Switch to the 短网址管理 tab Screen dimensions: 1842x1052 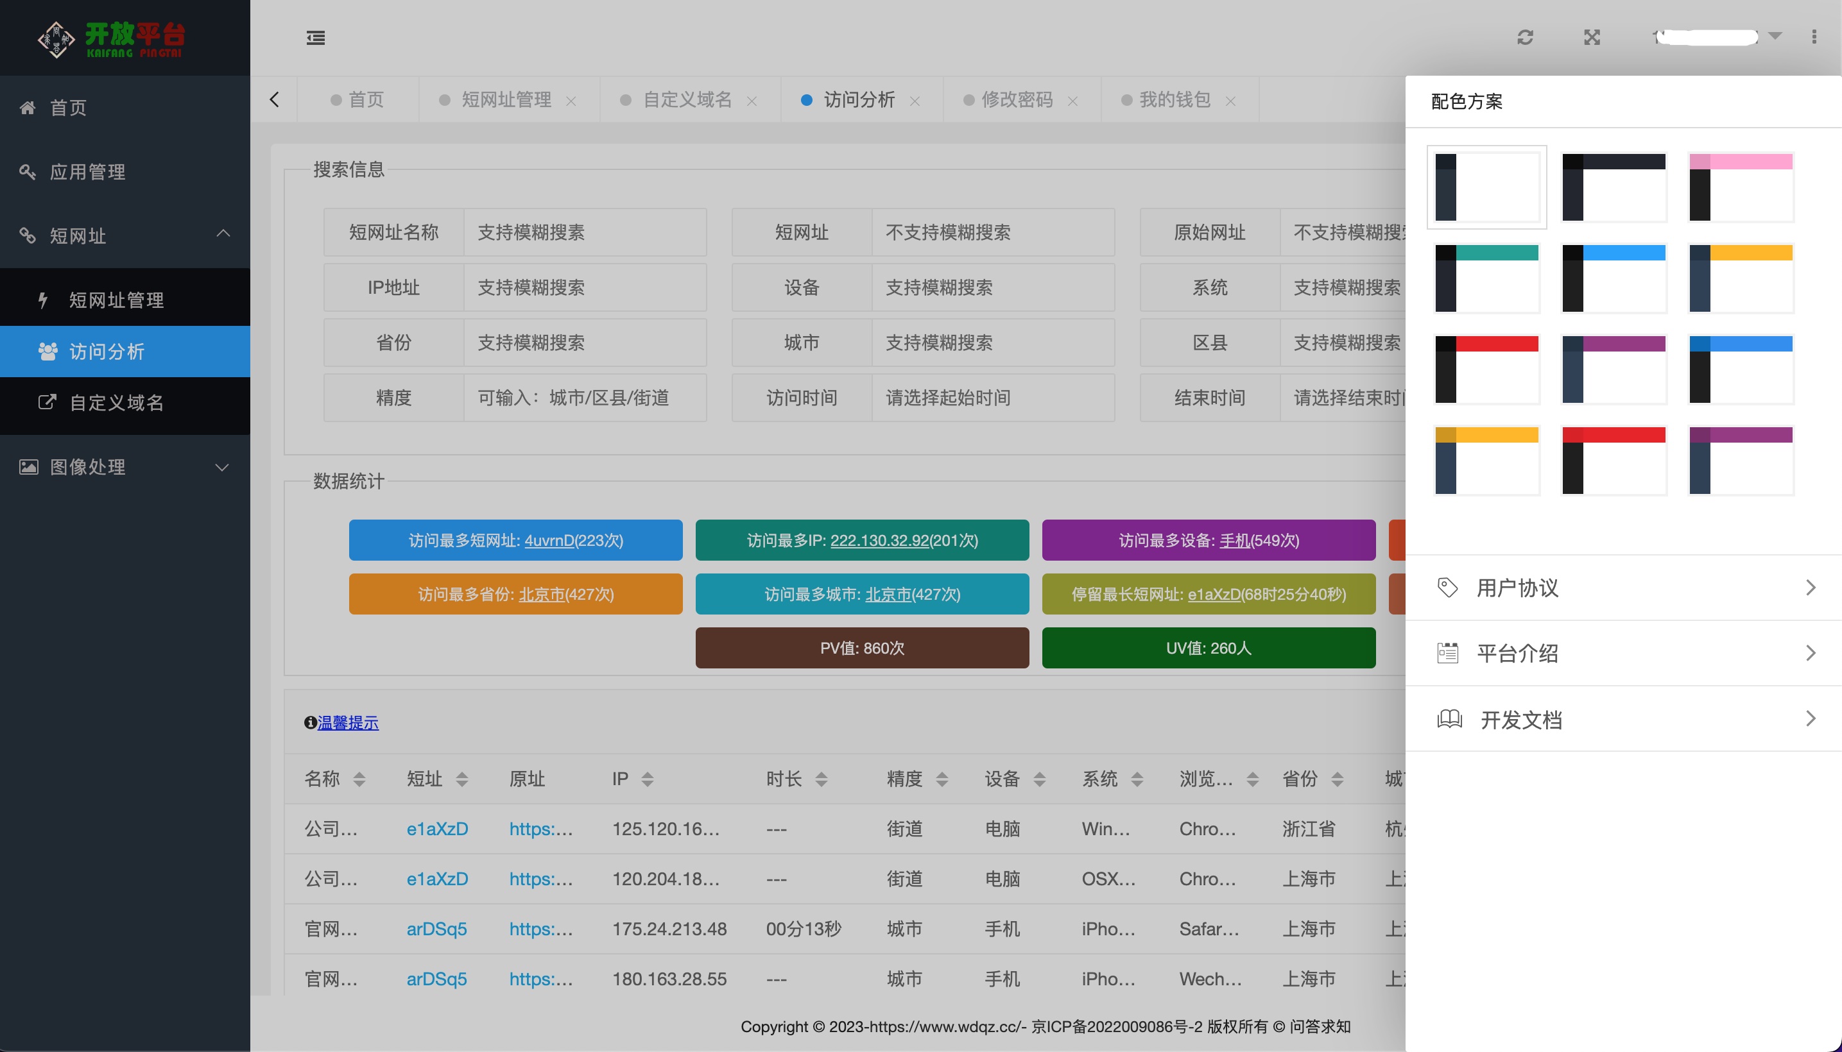click(505, 99)
